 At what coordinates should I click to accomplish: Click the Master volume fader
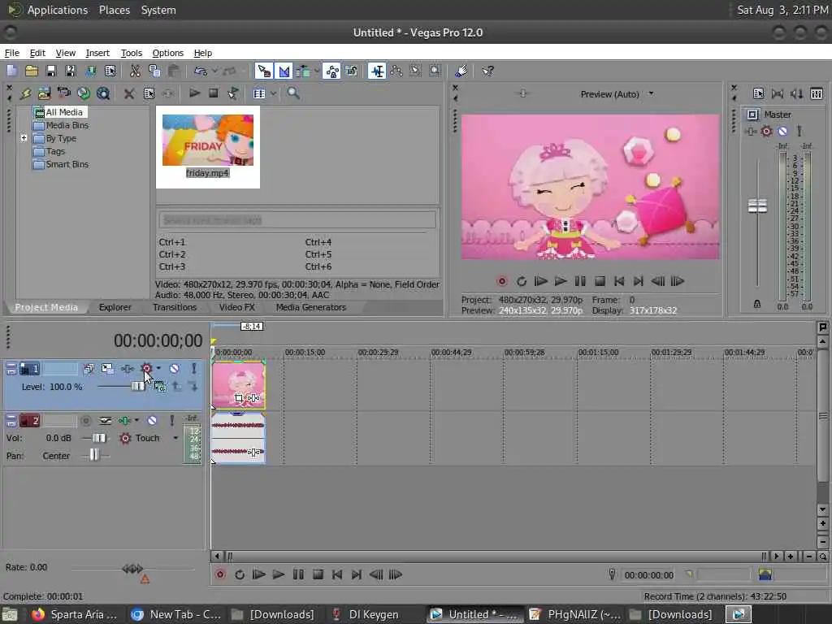[x=757, y=206]
